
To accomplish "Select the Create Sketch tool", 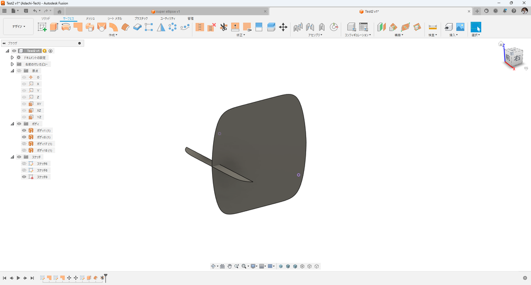I will (x=42, y=27).
